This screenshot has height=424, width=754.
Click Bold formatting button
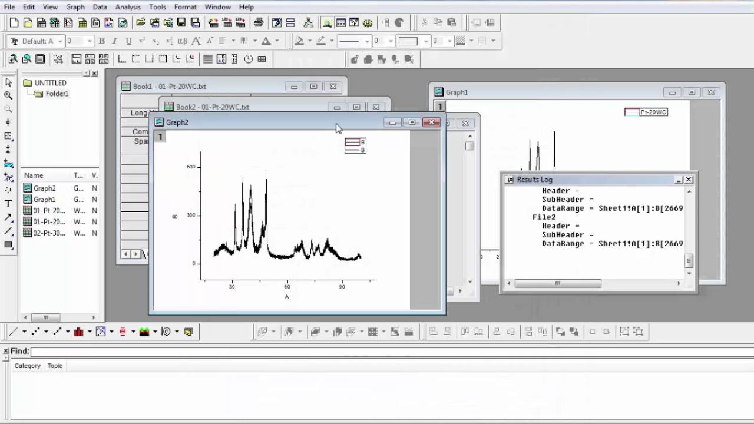101,41
